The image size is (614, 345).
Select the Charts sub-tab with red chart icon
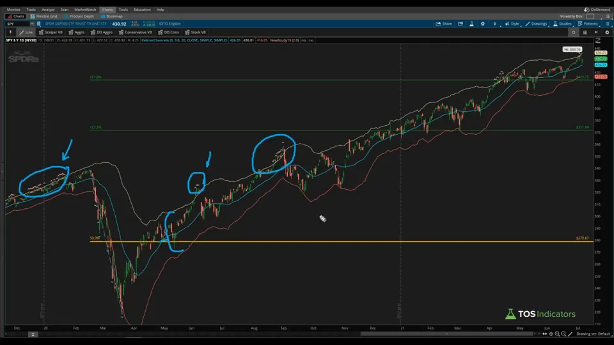(x=15, y=17)
